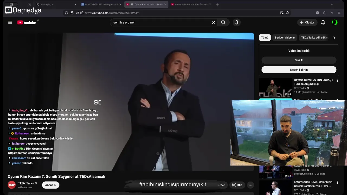This screenshot has height=195, width=347.
Task: Open more actions ellipsis under video
Action: click(250, 185)
